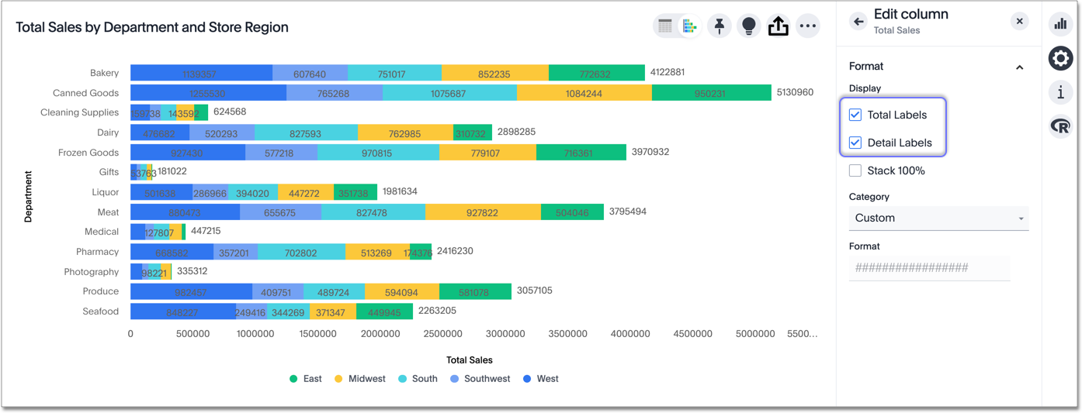
Task: Open the gear settings icon in sidebar
Action: click(1060, 58)
